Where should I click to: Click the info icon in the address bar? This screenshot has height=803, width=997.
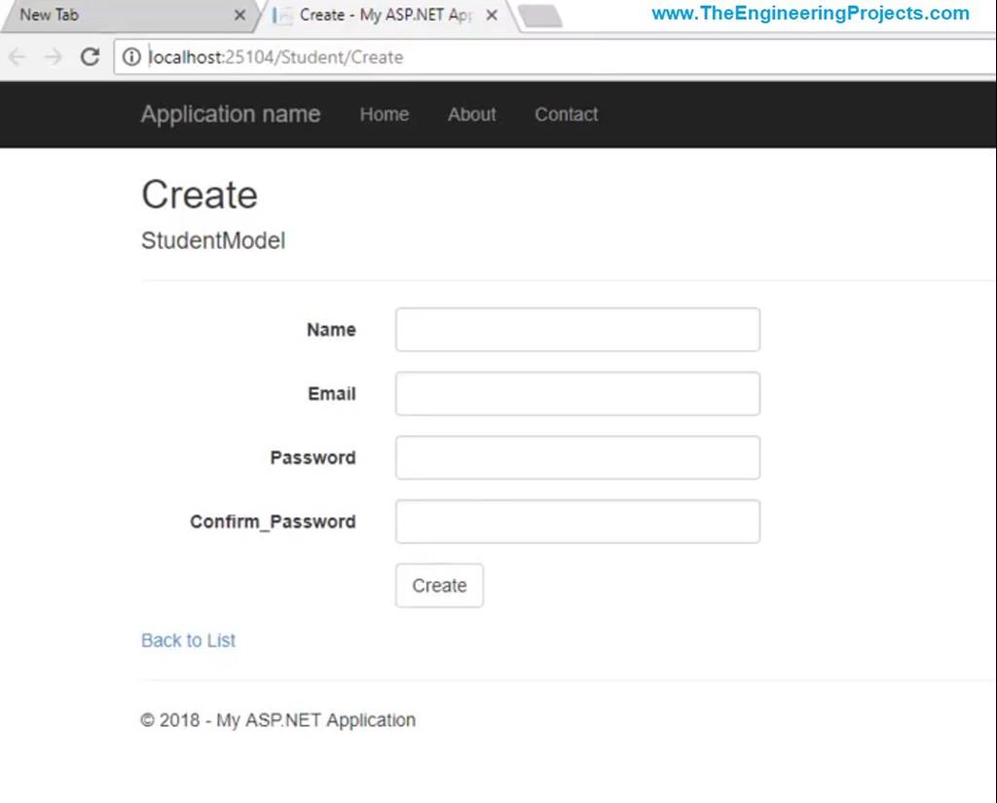(130, 57)
